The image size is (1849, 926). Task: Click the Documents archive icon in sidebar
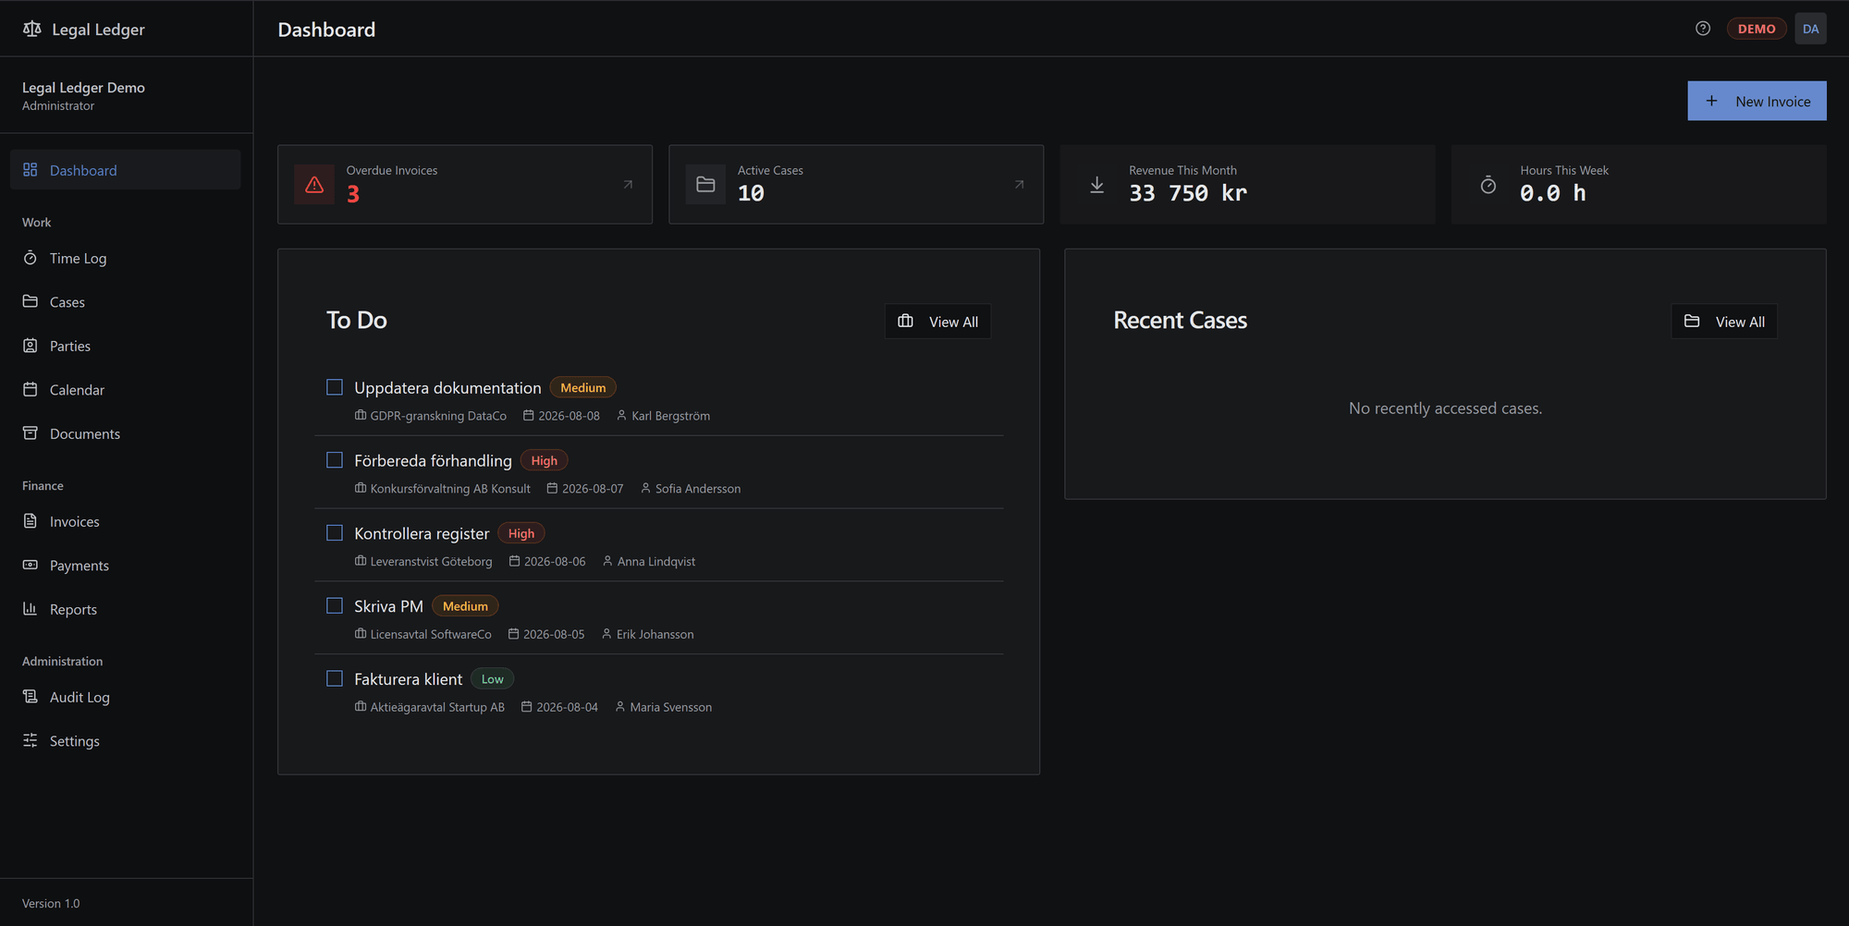tap(31, 433)
